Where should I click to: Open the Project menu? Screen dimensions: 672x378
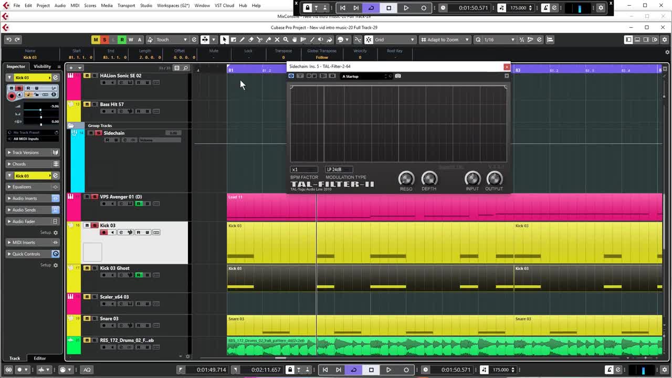pyautogui.click(x=43, y=5)
